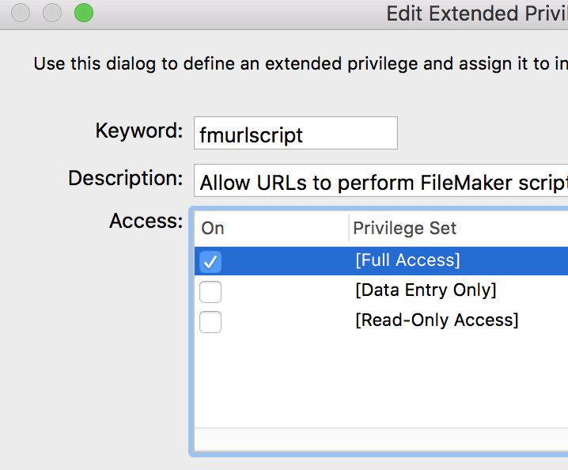The width and height of the screenshot is (568, 470).
Task: Sort by the Privilege Set column header
Action: (x=405, y=229)
